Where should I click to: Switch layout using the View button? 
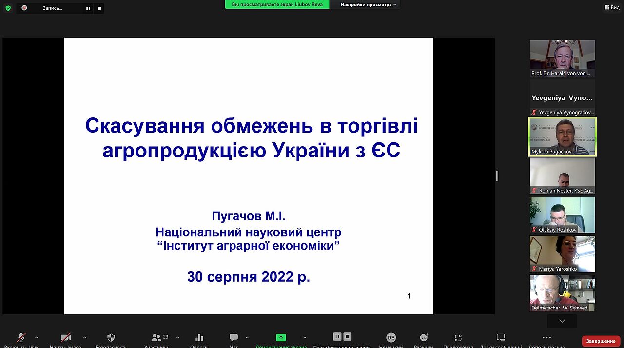(611, 7)
